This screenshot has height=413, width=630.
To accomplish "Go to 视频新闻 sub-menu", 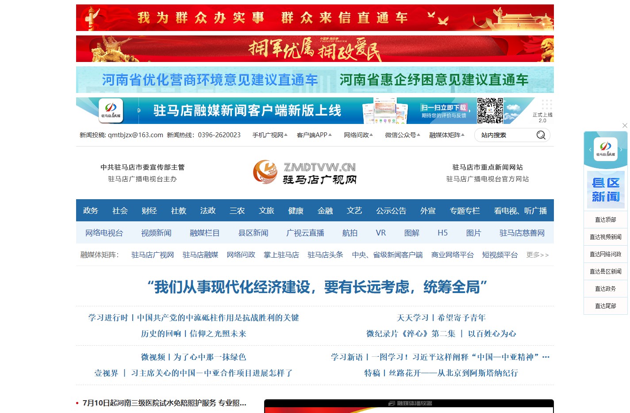I will tap(156, 233).
